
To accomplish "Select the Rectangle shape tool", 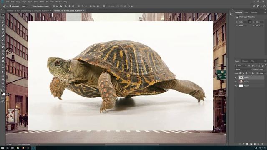I will click(x=3, y=76).
